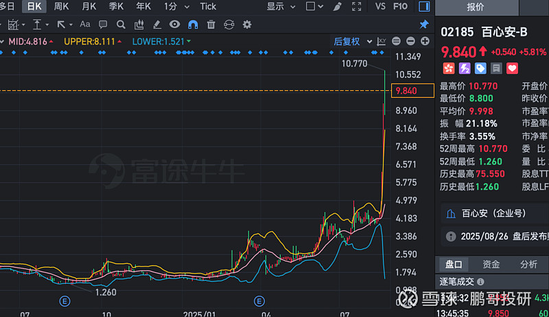Delete drawings with trash icon
The width and height of the screenshot is (549, 317).
211,25
